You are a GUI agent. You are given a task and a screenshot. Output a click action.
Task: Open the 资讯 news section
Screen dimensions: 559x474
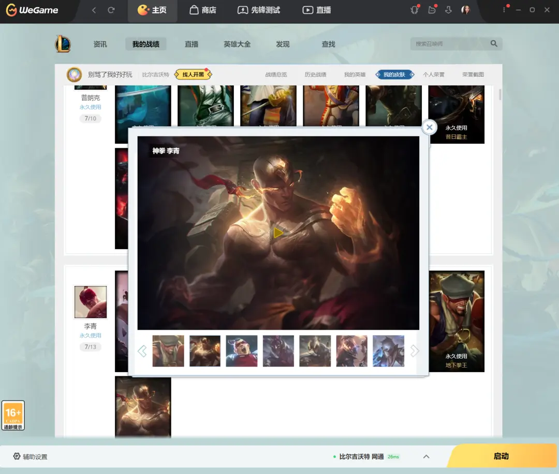click(x=100, y=44)
